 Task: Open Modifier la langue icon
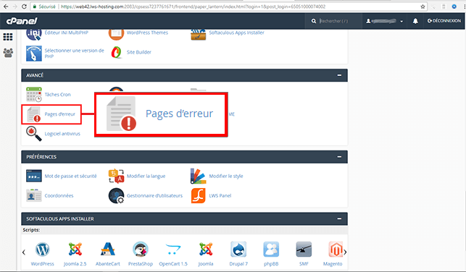coord(116,176)
